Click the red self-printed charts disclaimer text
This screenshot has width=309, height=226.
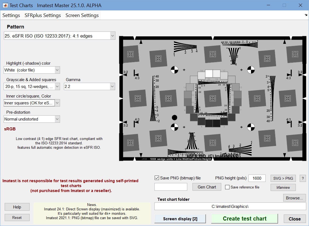coord(71,186)
